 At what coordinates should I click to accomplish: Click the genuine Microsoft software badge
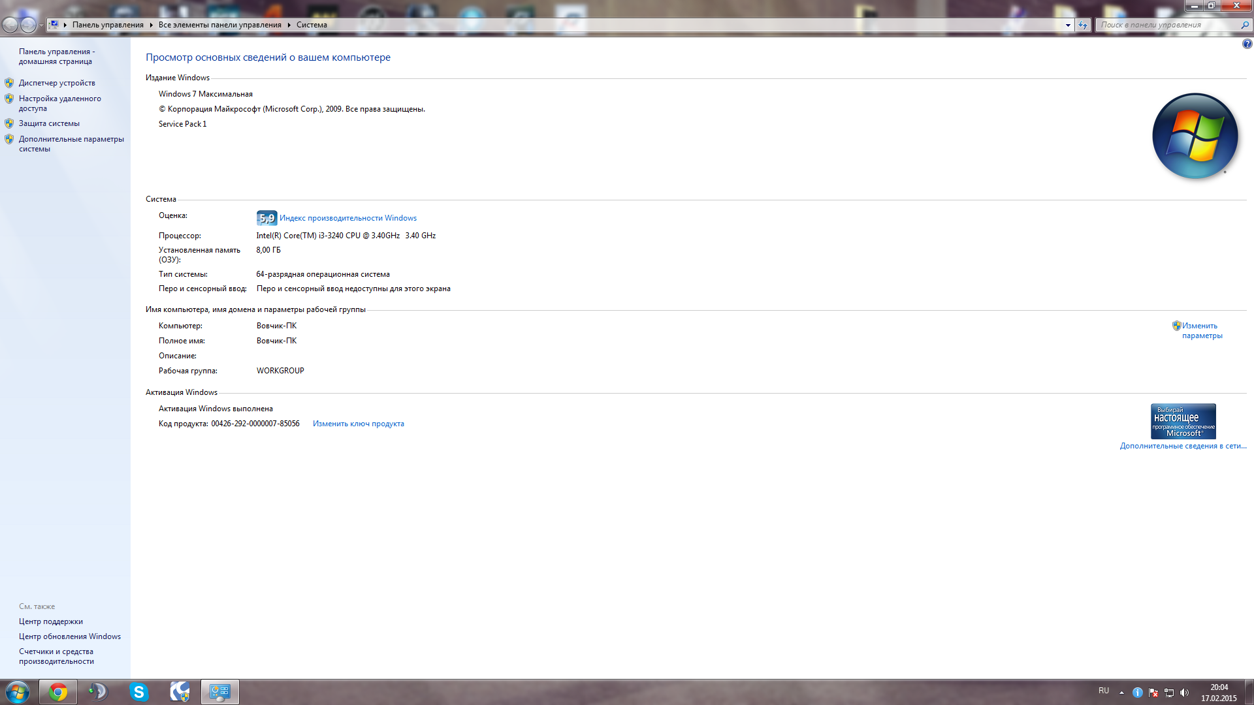click(x=1183, y=421)
